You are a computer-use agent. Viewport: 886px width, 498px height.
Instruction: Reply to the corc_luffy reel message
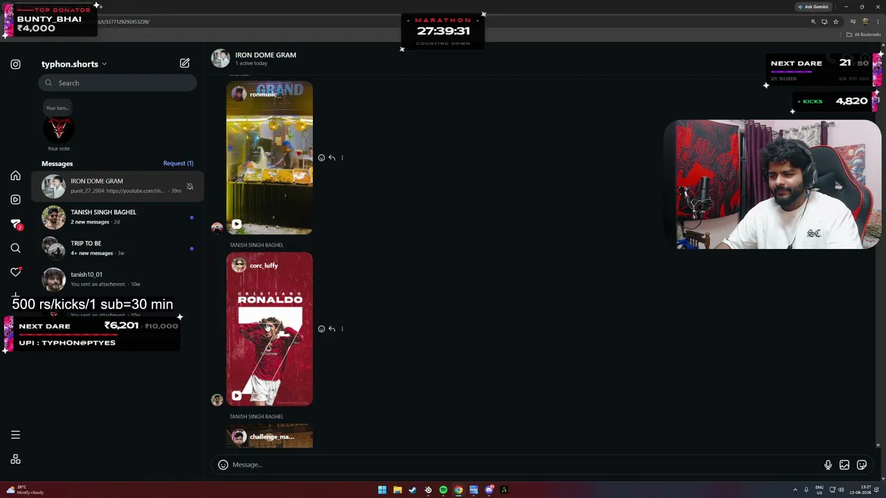tap(332, 329)
